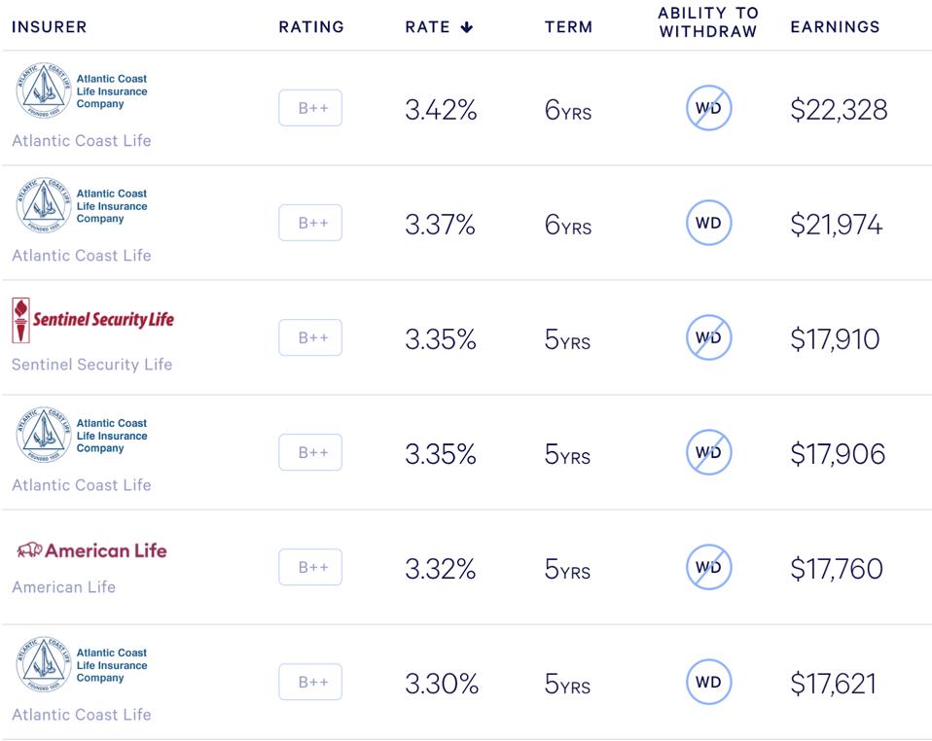Click the WD withdraw icon on the 3.42% row
Image resolution: width=932 pixels, height=741 pixels.
coord(709,108)
